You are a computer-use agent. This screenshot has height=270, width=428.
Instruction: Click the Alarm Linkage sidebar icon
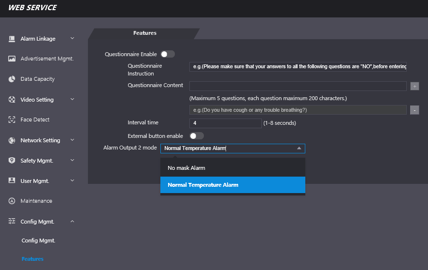[x=12, y=39]
